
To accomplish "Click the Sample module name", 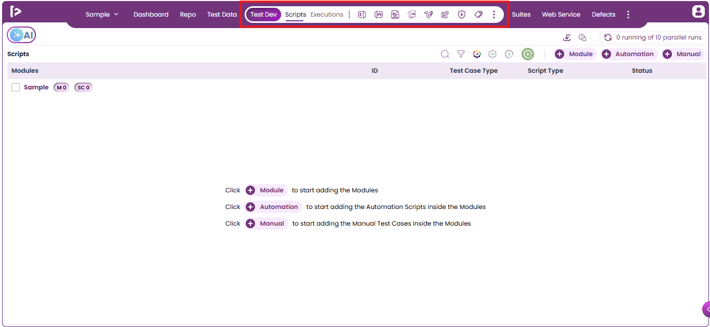I will click(36, 87).
